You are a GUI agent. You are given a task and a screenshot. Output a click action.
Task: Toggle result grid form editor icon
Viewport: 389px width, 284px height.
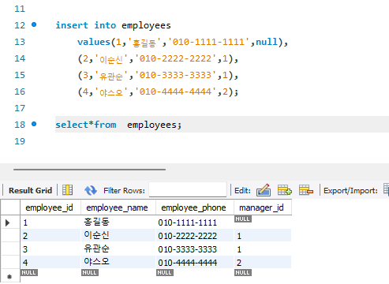click(68, 190)
